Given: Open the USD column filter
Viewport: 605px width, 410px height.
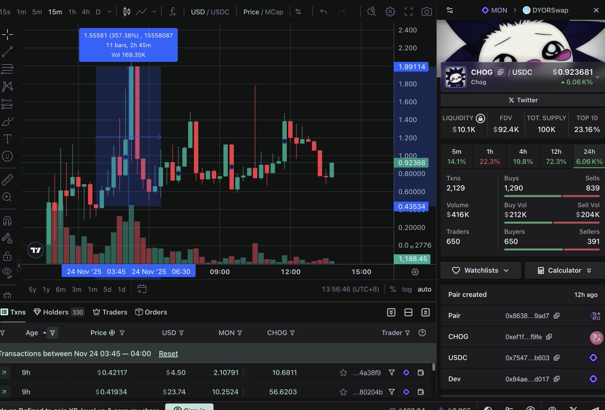Looking at the screenshot, I should (181, 333).
